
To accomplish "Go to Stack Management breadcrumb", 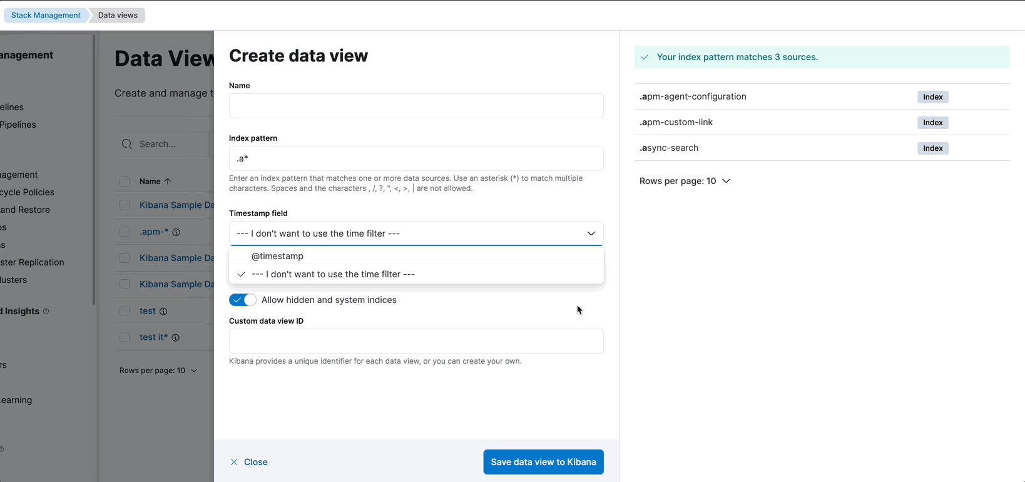I will click(x=46, y=15).
